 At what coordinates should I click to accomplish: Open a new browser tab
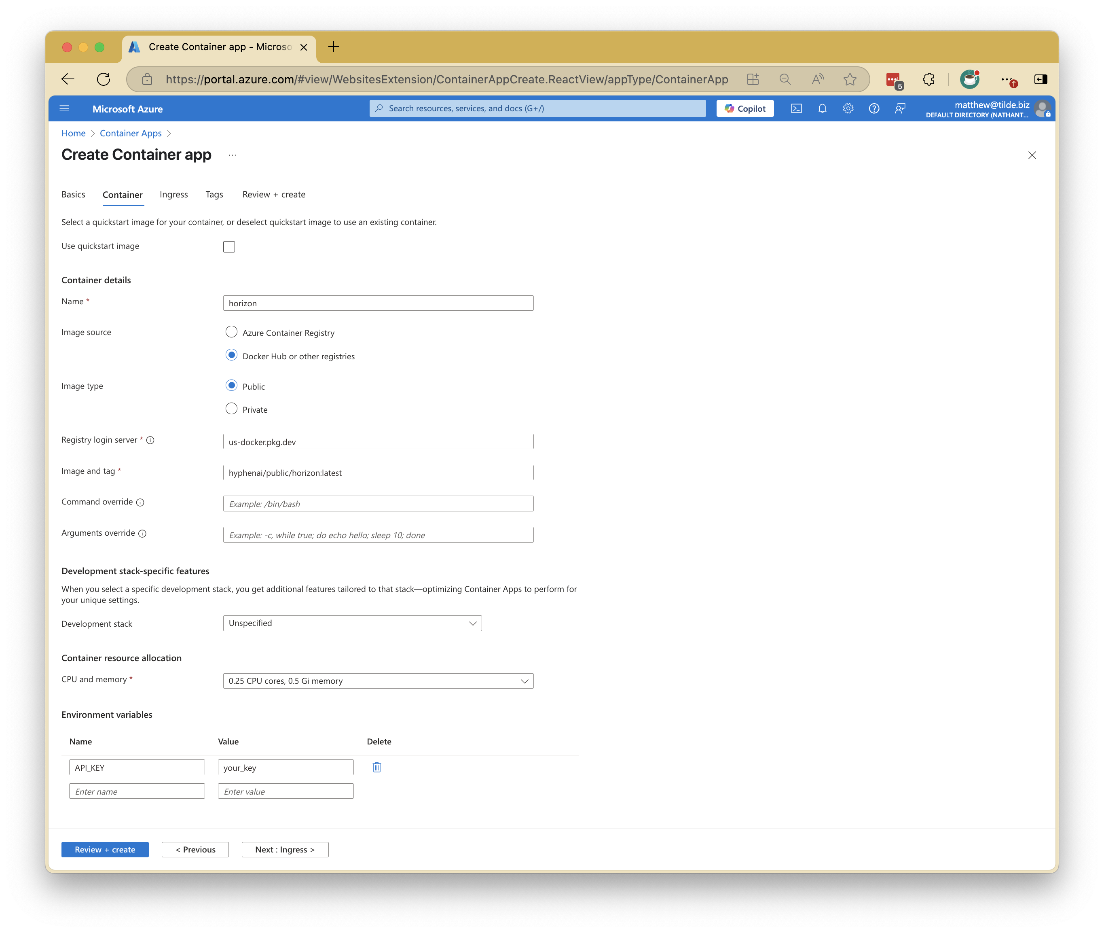334,47
